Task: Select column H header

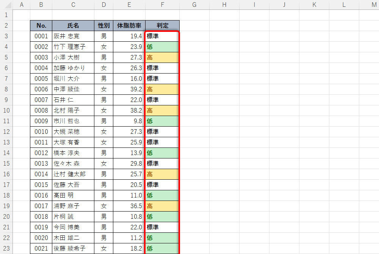Action: tap(224, 5)
